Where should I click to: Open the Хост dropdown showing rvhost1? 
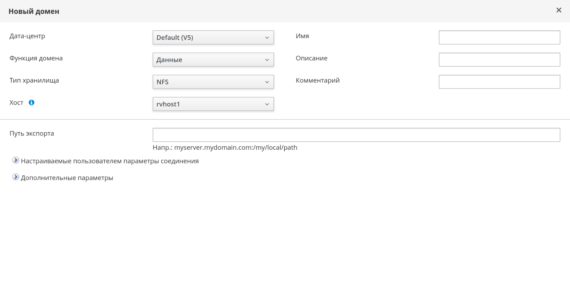pos(213,104)
